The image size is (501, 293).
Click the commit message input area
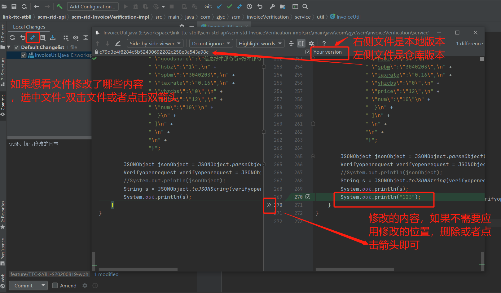pos(50,205)
